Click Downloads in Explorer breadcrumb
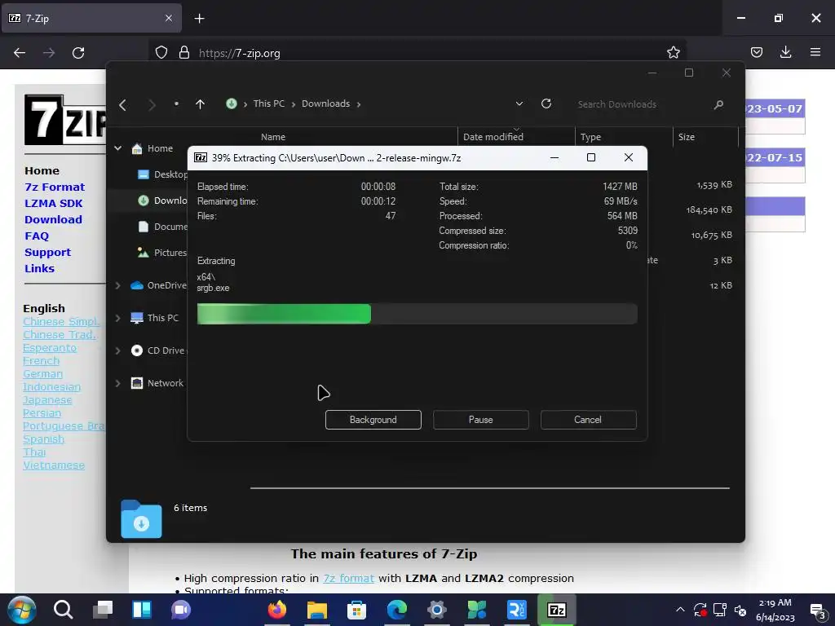 (325, 104)
